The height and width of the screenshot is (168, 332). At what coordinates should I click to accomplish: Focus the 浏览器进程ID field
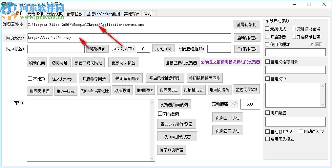tap(219, 49)
